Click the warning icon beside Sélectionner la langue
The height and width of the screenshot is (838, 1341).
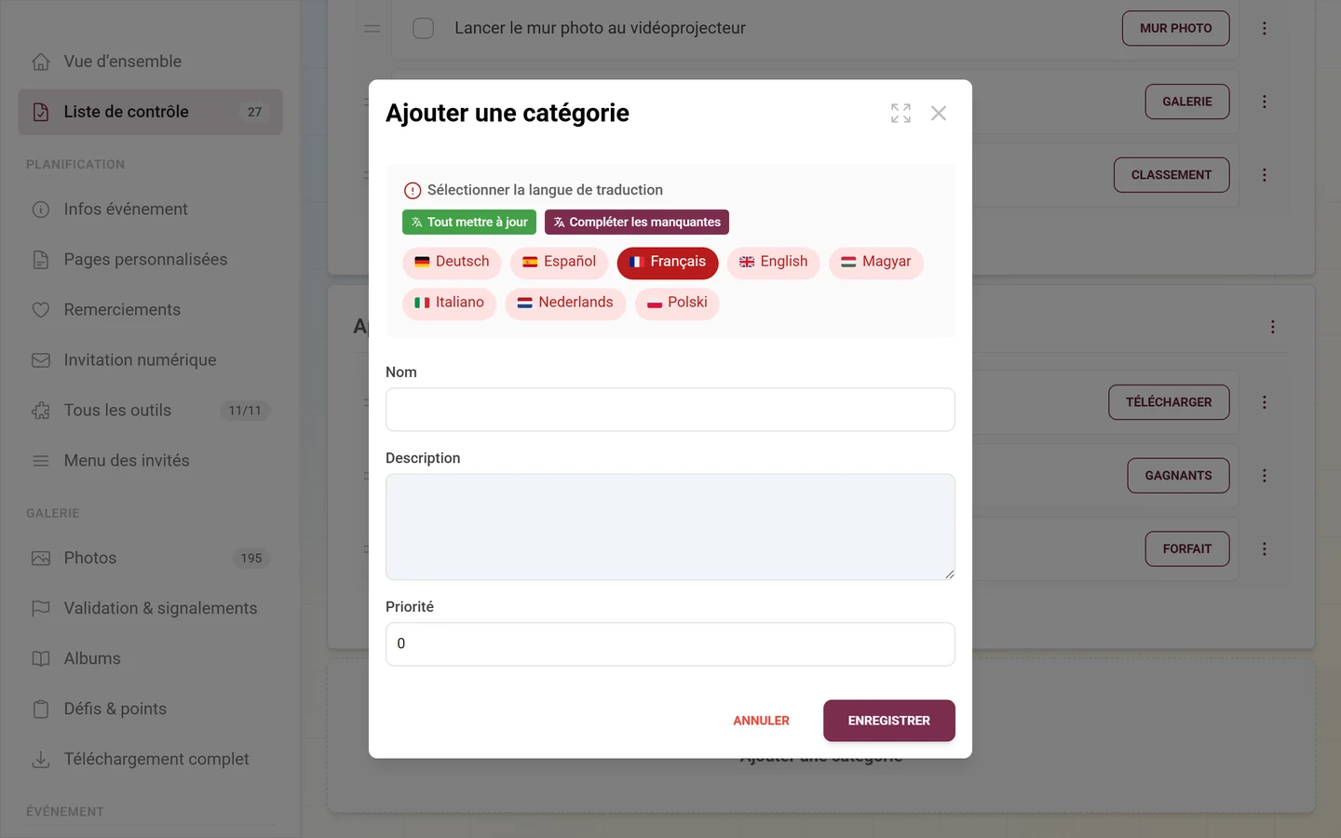[x=413, y=191]
